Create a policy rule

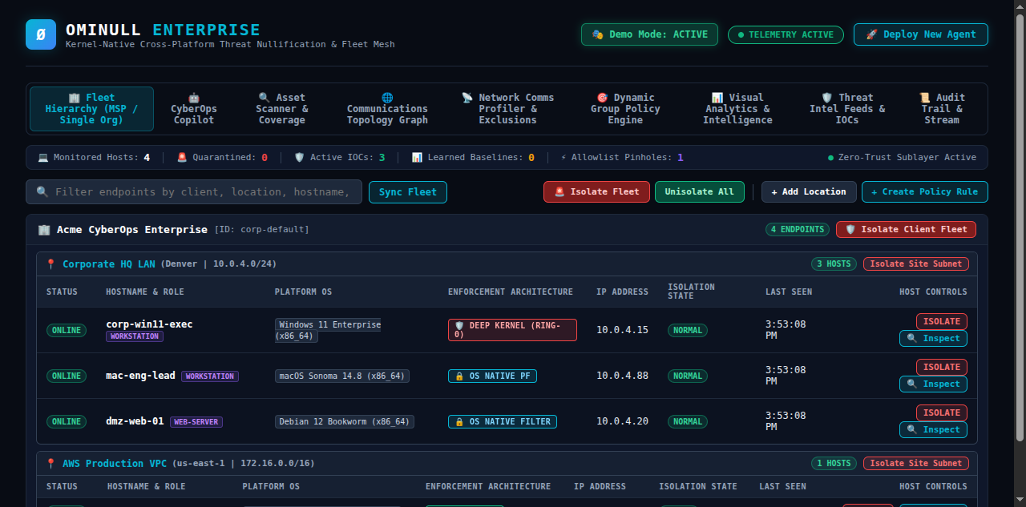pyautogui.click(x=925, y=192)
